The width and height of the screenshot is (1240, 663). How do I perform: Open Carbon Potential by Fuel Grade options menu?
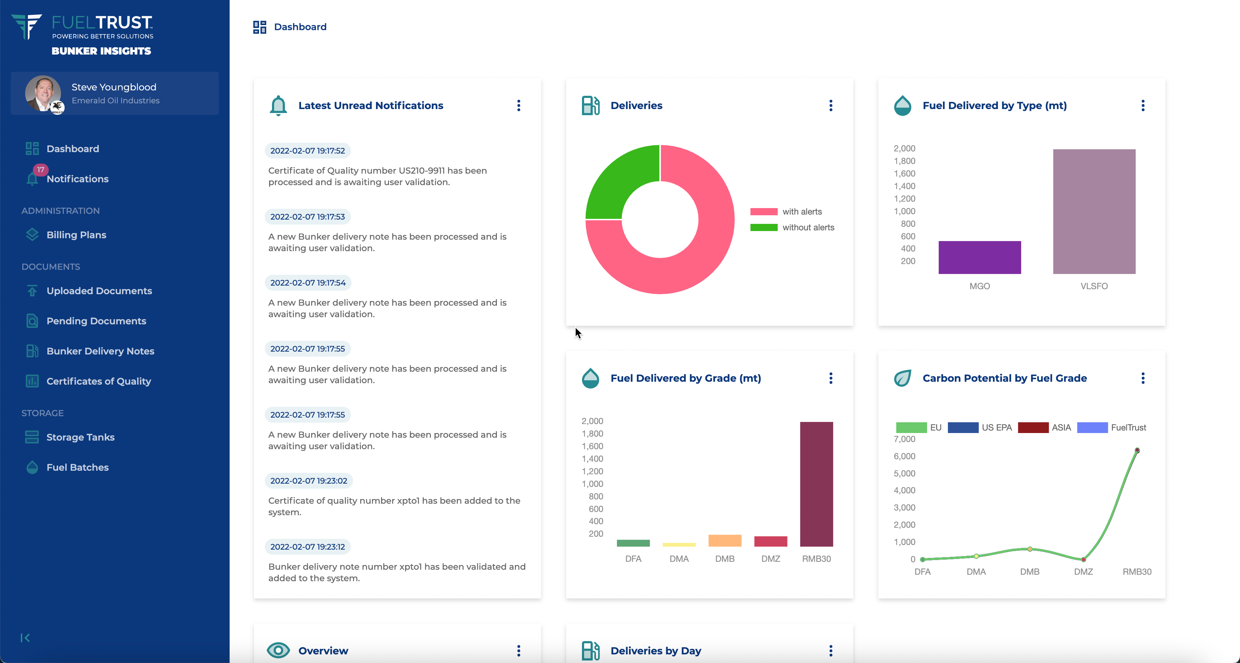tap(1143, 378)
